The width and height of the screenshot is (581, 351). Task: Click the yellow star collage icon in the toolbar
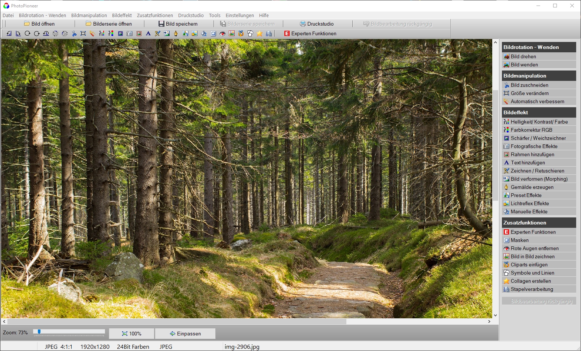(x=260, y=33)
